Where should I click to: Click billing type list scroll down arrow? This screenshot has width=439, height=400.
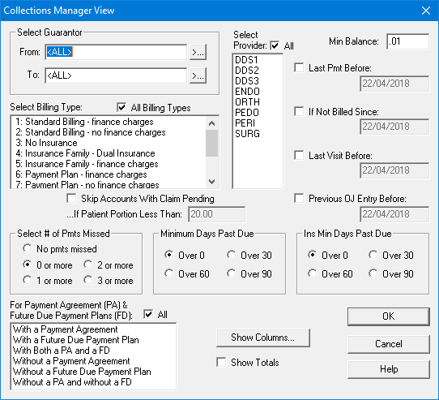tap(212, 182)
